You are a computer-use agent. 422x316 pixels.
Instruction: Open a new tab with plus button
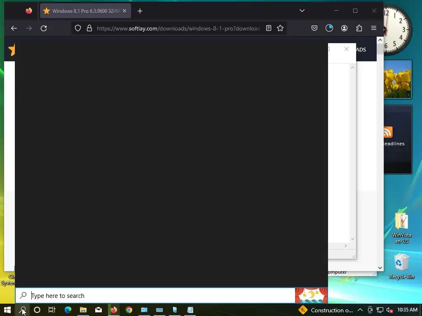[140, 11]
